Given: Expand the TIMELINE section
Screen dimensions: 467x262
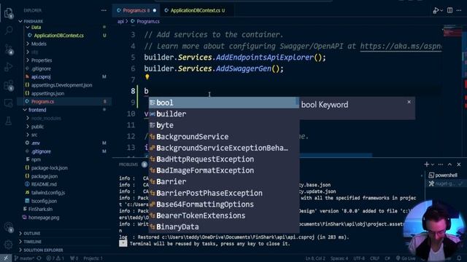Looking at the screenshot, I should click(32, 242).
